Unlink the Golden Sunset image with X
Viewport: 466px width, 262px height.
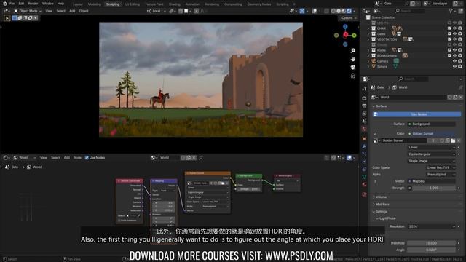click(x=459, y=140)
